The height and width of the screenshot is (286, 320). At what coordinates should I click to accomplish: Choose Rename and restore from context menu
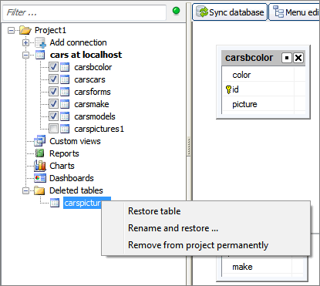[206, 228]
